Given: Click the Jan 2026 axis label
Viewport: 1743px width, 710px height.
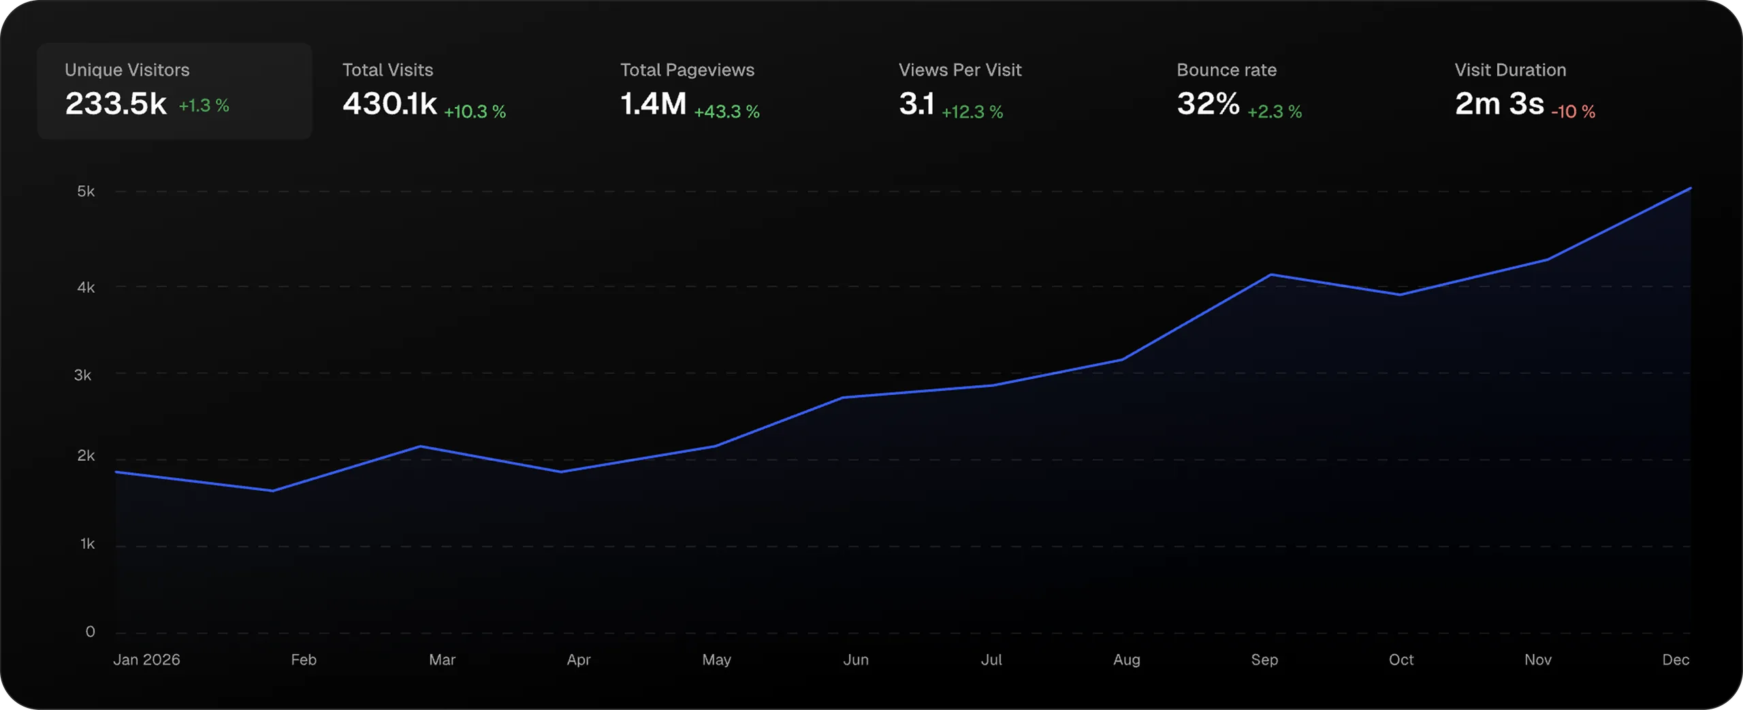Looking at the screenshot, I should [146, 660].
